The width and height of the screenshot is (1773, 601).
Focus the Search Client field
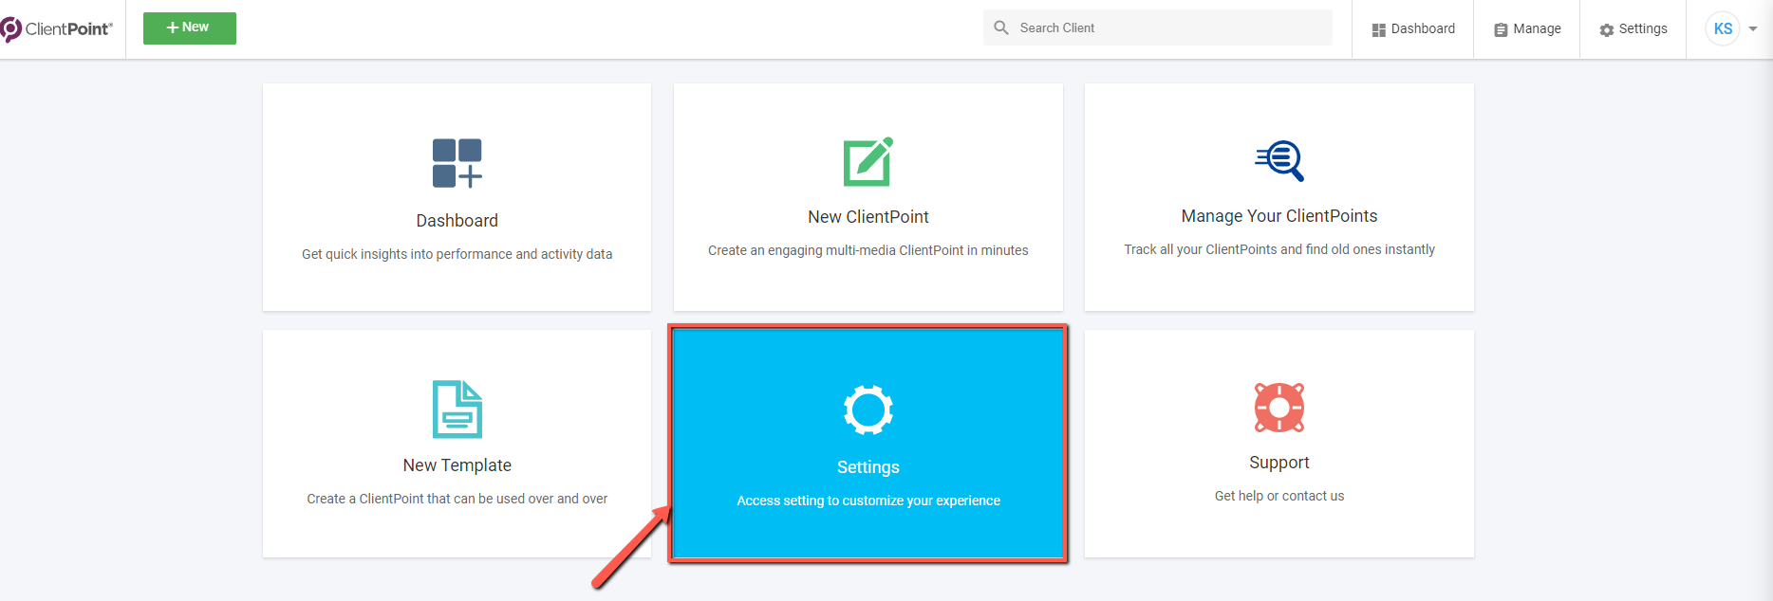coord(1158,27)
